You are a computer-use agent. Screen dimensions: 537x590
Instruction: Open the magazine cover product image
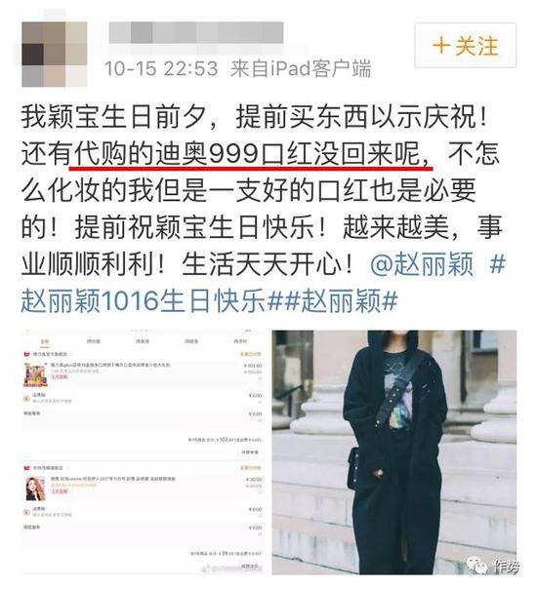coord(35,489)
